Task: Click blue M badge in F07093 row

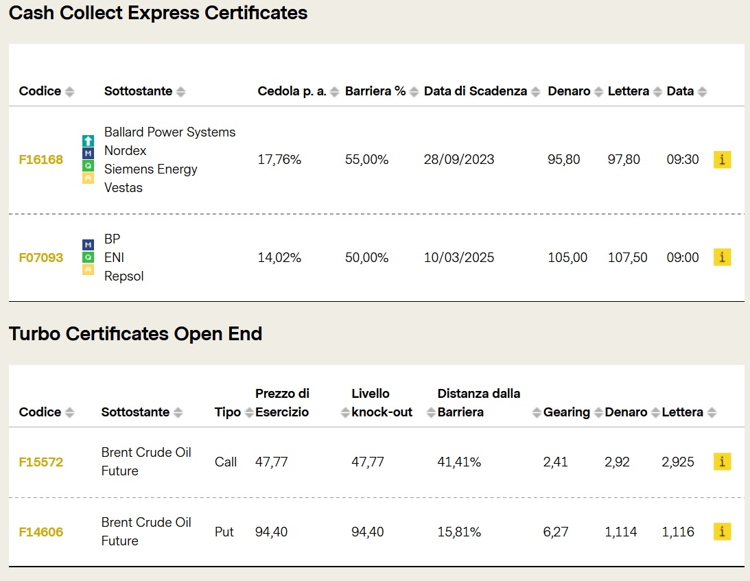Action: [x=88, y=245]
